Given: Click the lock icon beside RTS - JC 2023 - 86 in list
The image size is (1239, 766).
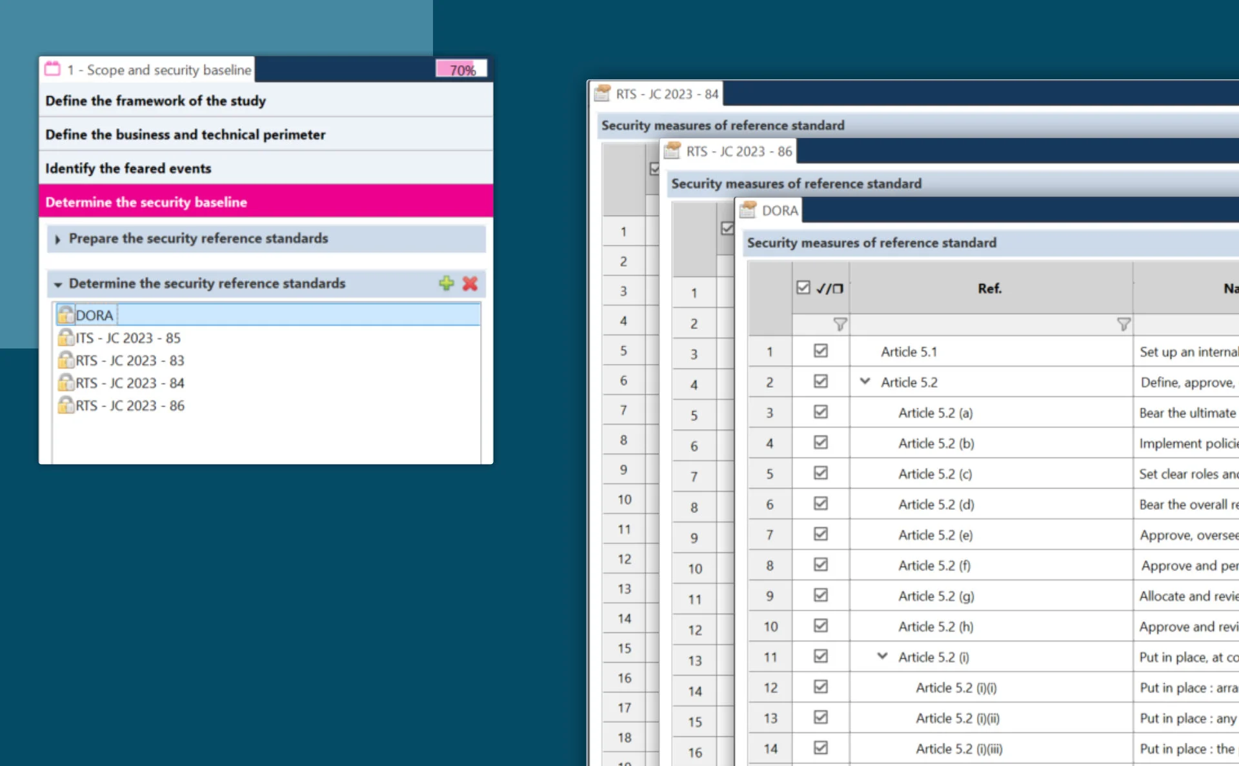Looking at the screenshot, I should click(x=66, y=405).
